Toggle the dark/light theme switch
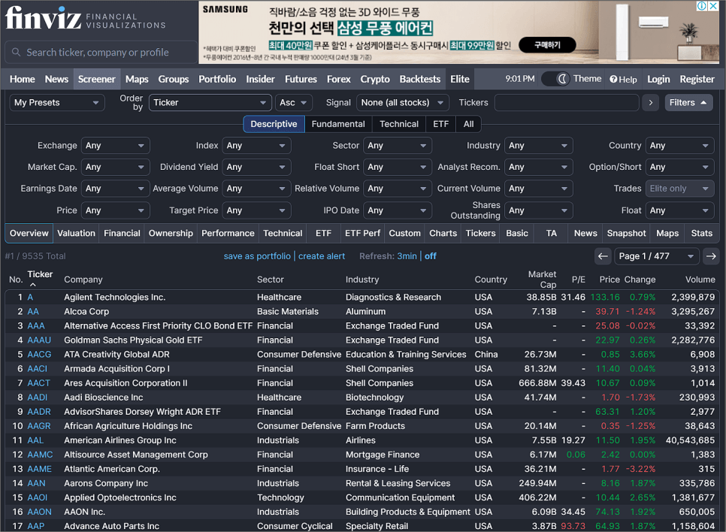Image resolution: width=726 pixels, height=532 pixels. [x=555, y=79]
